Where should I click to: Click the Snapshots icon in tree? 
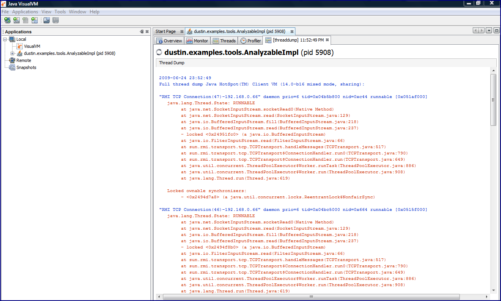[x=13, y=67]
